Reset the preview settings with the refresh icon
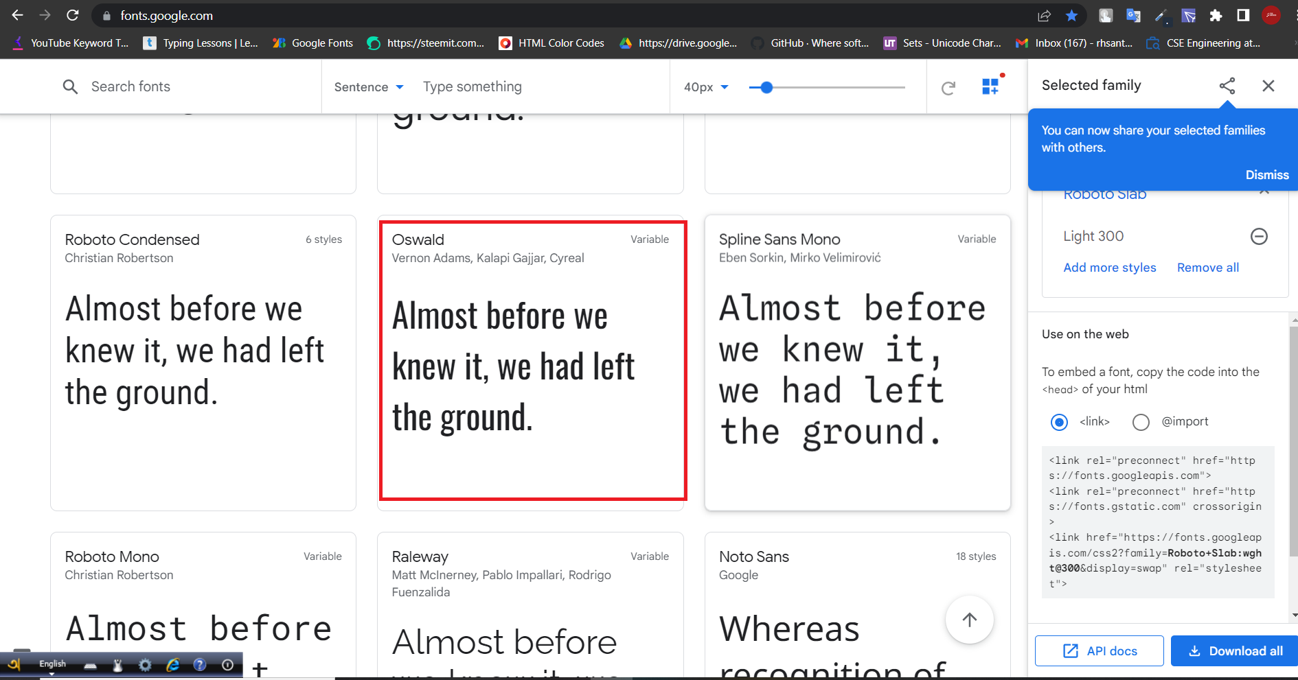 pos(948,87)
